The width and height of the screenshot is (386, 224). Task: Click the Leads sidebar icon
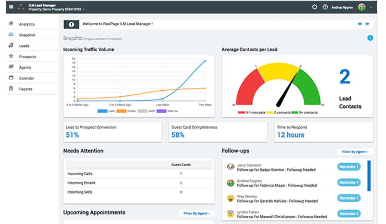tap(11, 45)
